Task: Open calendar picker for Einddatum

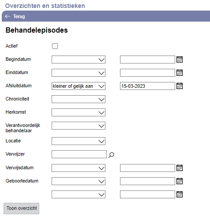Action: click(x=180, y=73)
